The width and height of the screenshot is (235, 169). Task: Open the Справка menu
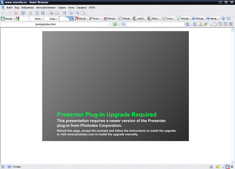pyautogui.click(x=81, y=8)
